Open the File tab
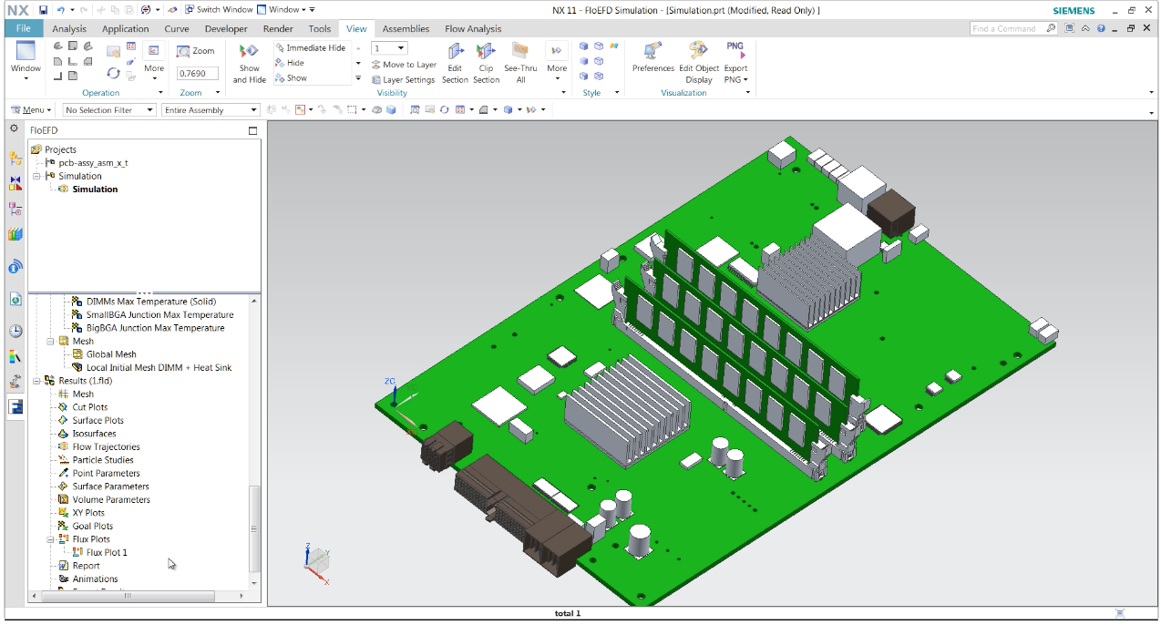This screenshot has height=625, width=1161. pyautogui.click(x=23, y=28)
